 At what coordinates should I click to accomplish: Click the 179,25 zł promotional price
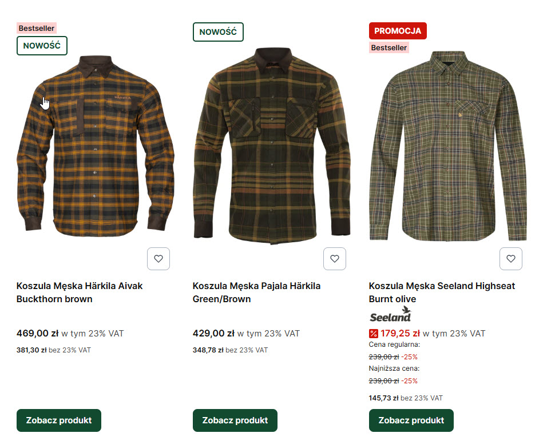(401, 333)
